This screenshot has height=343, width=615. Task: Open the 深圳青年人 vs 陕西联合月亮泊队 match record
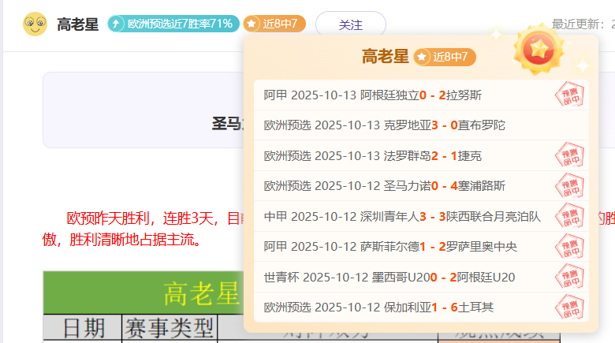coord(402,216)
